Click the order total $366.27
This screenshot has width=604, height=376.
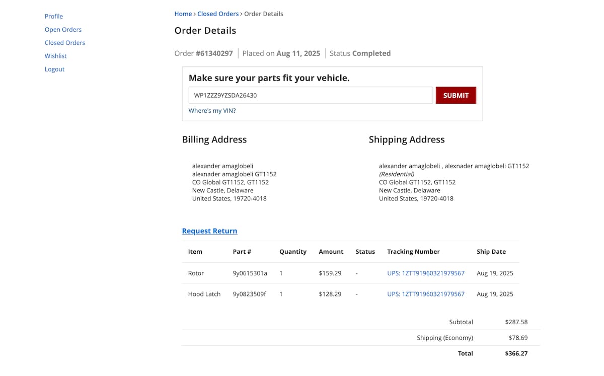point(516,353)
